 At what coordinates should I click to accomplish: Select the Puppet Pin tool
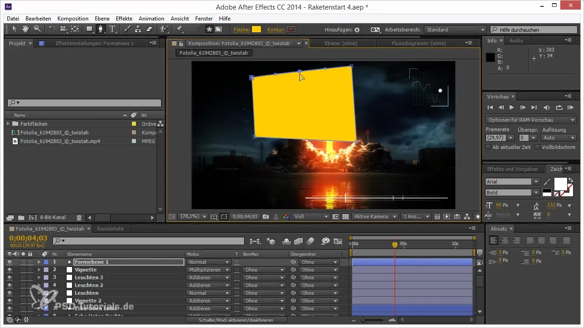(x=179, y=29)
